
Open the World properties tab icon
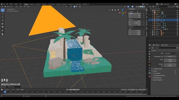[149, 62]
